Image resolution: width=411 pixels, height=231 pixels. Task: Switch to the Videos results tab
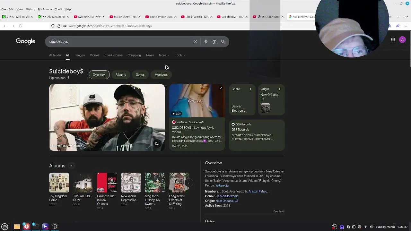[x=94, y=55]
